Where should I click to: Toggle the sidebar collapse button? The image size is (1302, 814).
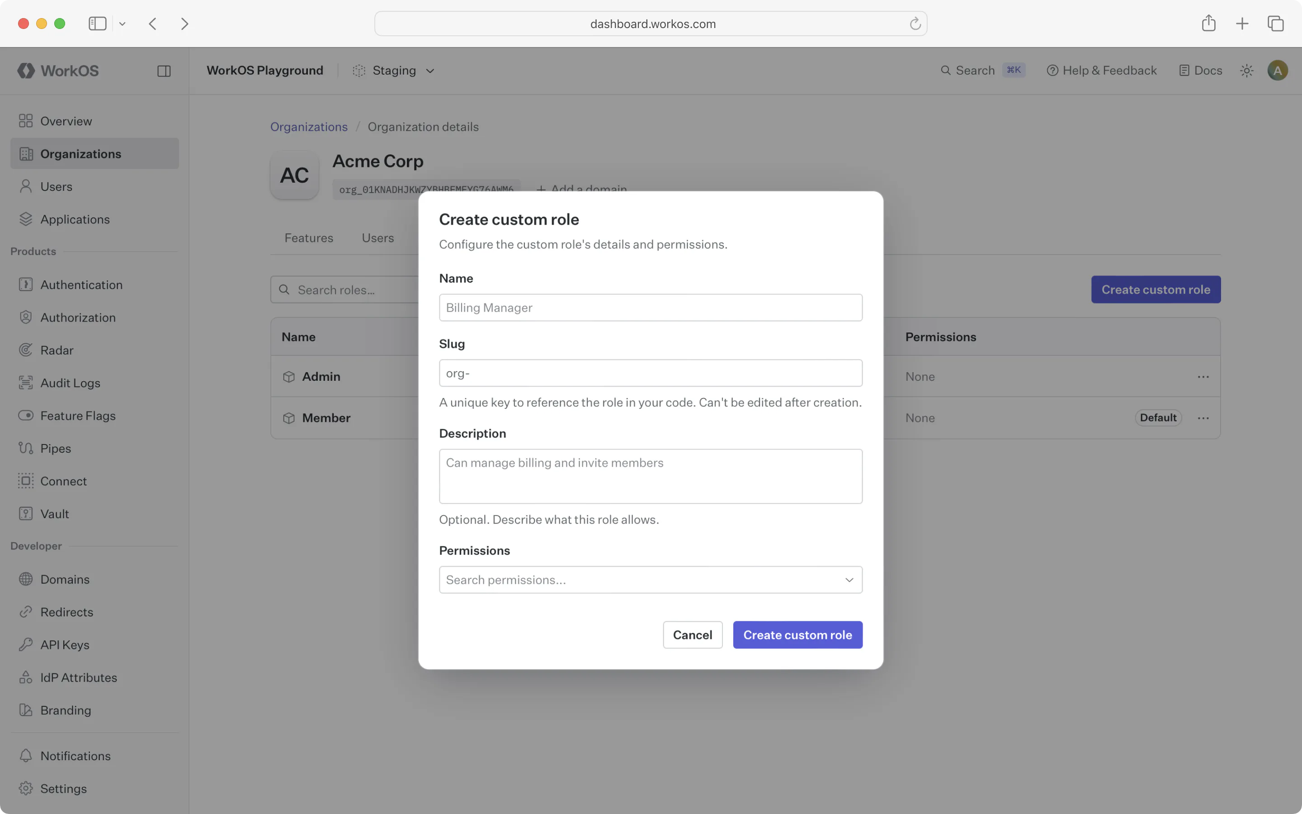tap(164, 71)
